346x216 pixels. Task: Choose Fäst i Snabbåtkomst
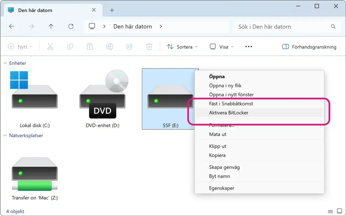coord(259,104)
